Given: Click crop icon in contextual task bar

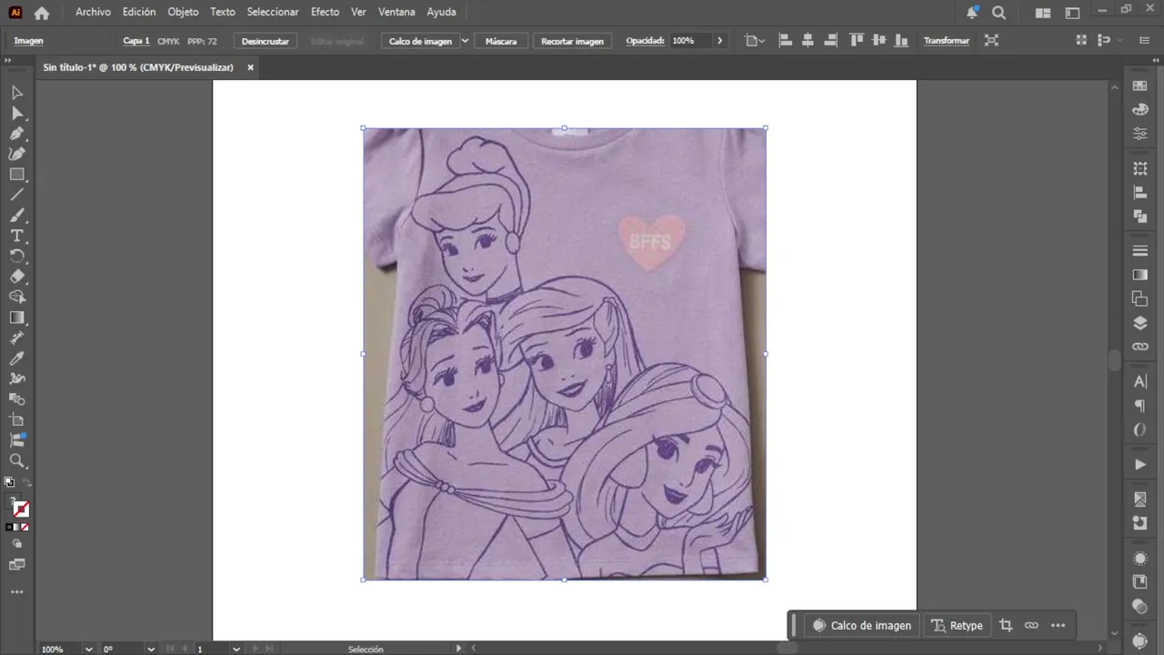Looking at the screenshot, I should click(1006, 625).
